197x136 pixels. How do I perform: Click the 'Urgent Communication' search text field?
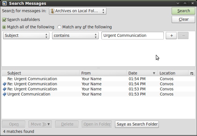point(133,35)
